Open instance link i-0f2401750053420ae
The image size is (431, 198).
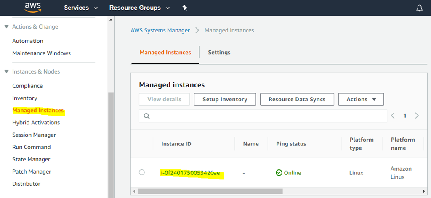tap(191, 173)
